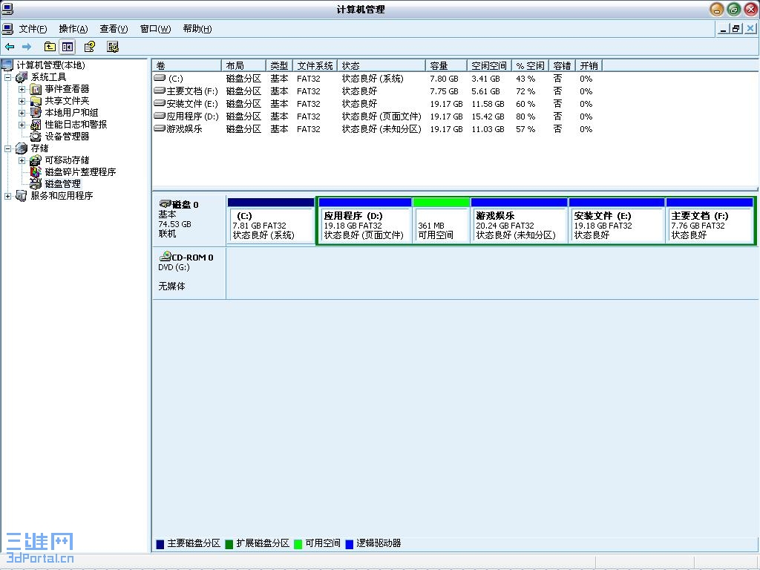Image resolution: width=760 pixels, height=570 pixels.
Task: Click the 本地用户和组 icon
Action: click(x=36, y=113)
